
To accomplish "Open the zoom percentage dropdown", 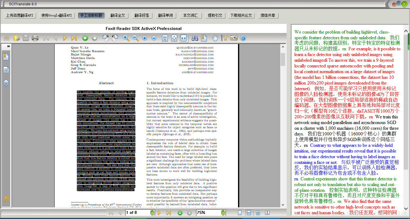I will pos(223,213).
